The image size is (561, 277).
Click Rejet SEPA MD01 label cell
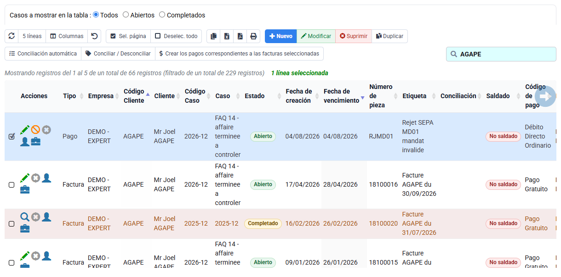tap(418, 136)
